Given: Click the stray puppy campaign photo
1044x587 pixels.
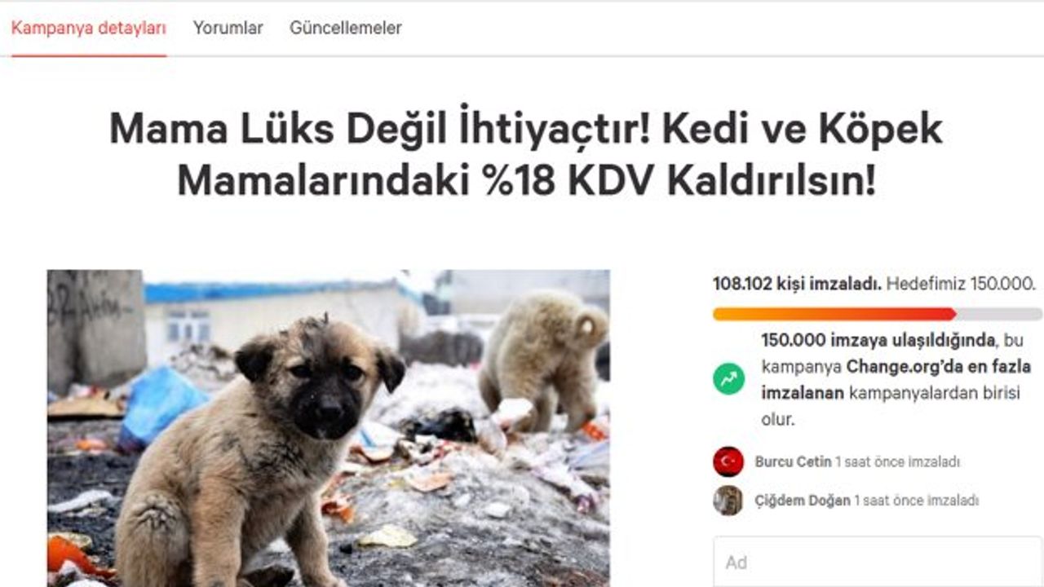Looking at the screenshot, I should 328,428.
